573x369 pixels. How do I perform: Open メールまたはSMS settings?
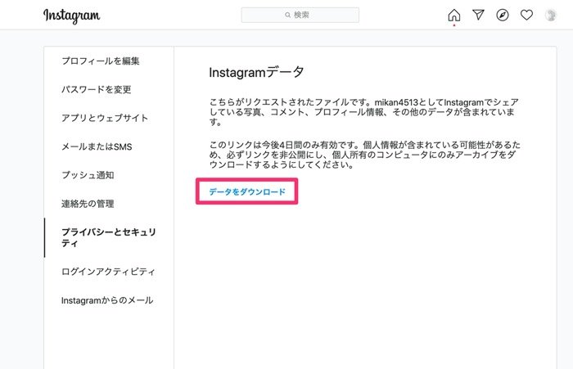point(97,146)
